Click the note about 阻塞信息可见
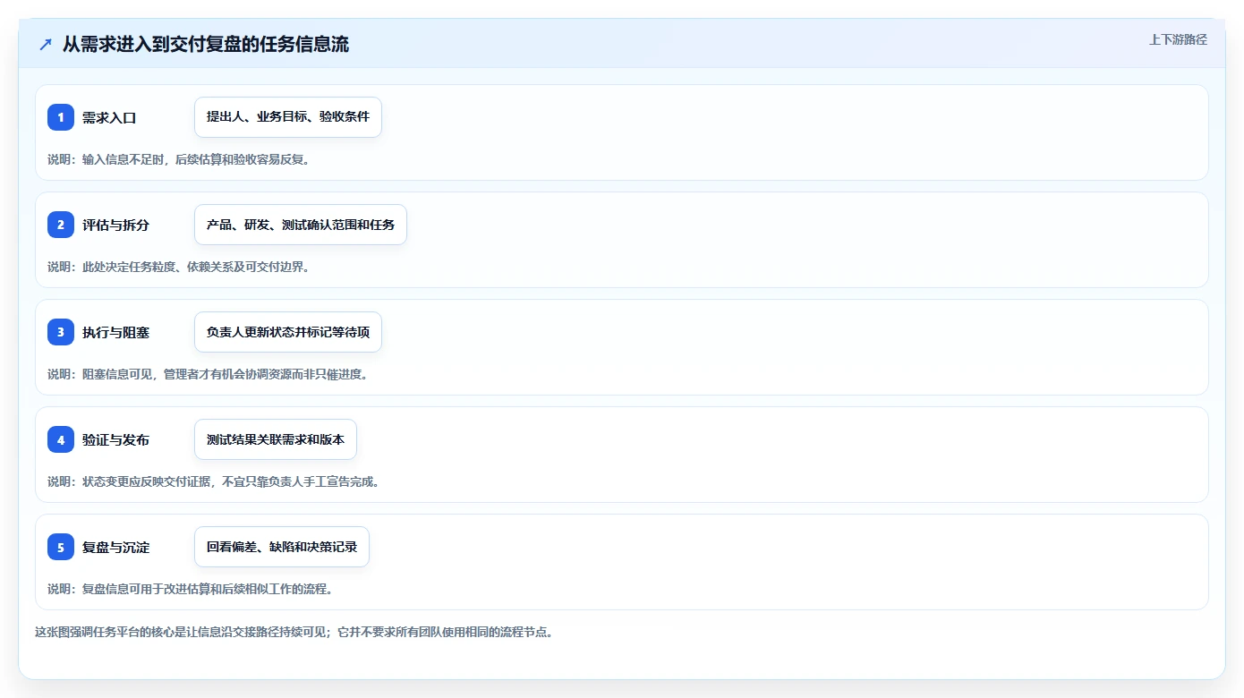This screenshot has height=698, width=1244. pos(208,374)
